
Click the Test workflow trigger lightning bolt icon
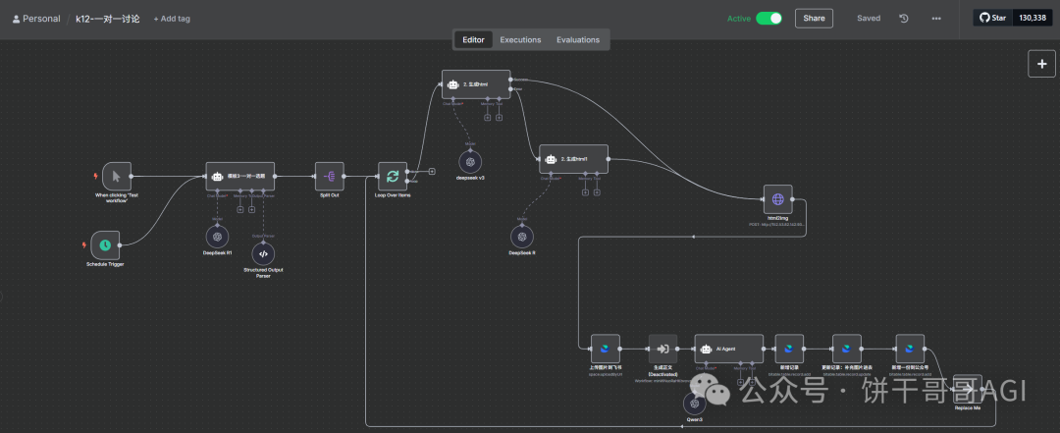[96, 177]
